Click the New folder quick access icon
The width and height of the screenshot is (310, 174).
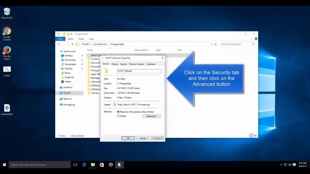(x=68, y=34)
